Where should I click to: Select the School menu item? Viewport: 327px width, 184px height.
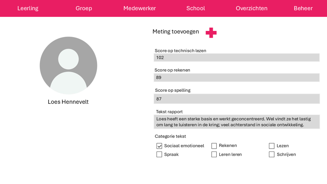tap(196, 8)
